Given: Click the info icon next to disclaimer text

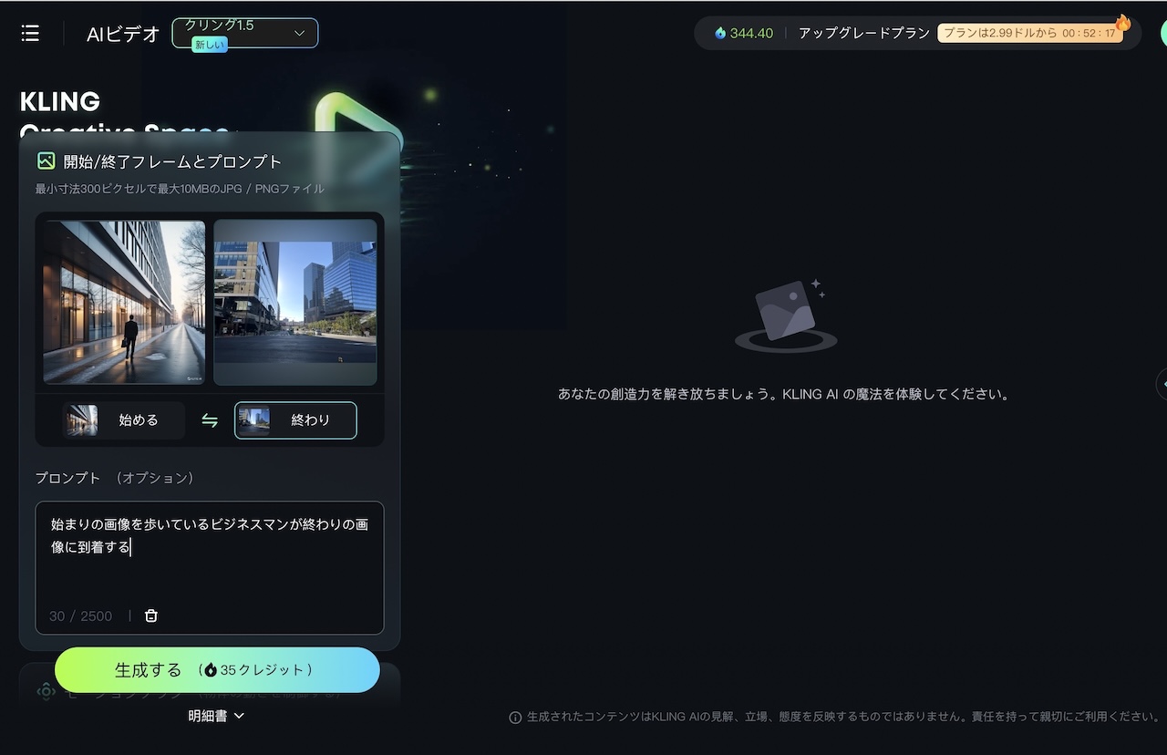Looking at the screenshot, I should coord(515,718).
